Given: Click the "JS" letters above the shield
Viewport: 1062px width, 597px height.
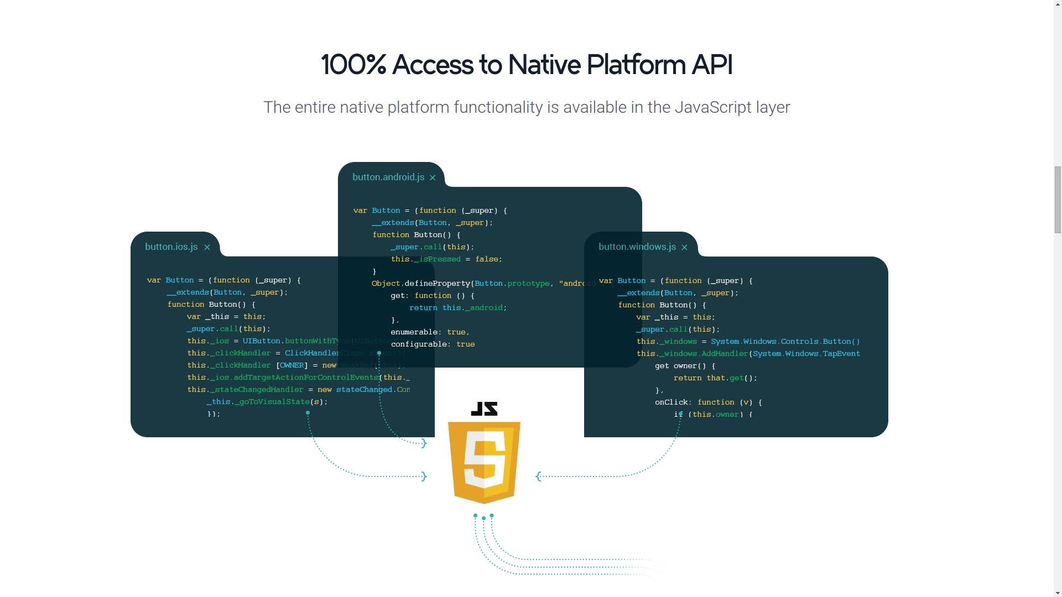Looking at the screenshot, I should [x=484, y=409].
